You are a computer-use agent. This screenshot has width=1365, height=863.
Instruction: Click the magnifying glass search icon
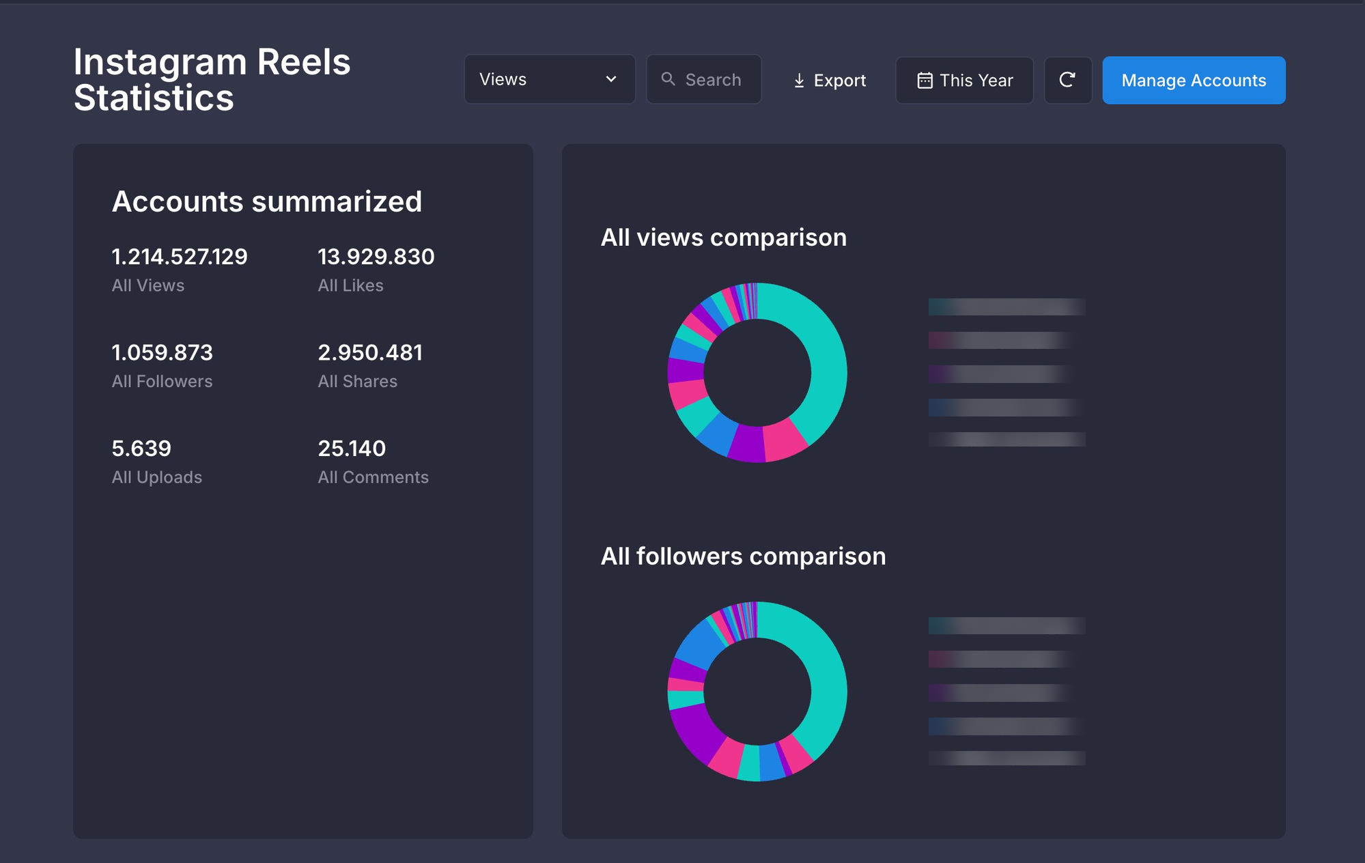tap(669, 79)
